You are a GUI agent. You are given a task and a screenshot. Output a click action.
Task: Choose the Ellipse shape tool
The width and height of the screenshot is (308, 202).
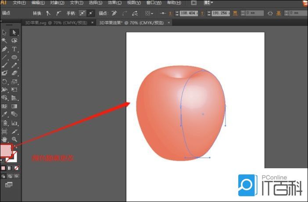click(14, 57)
